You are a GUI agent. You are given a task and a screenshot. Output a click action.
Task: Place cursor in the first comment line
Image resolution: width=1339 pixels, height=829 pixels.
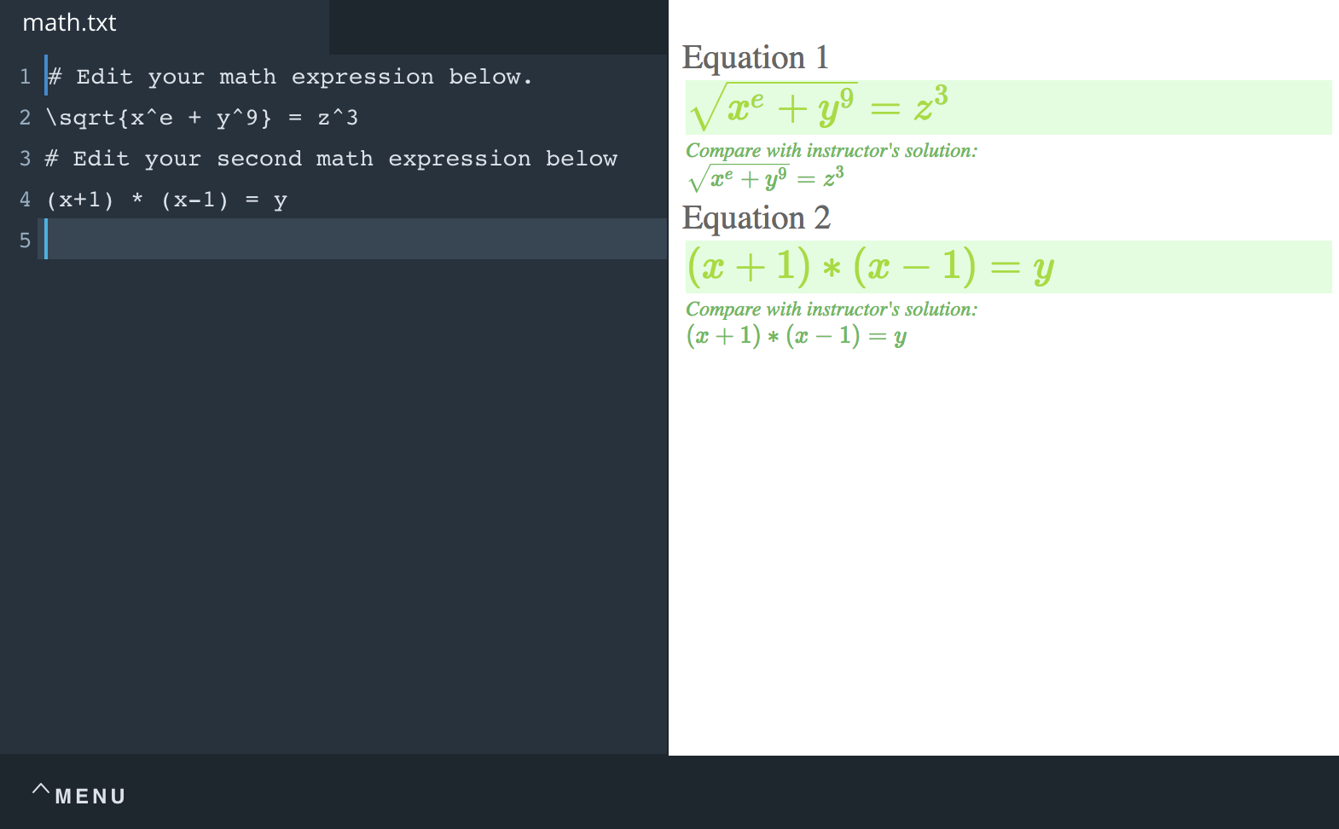[290, 77]
